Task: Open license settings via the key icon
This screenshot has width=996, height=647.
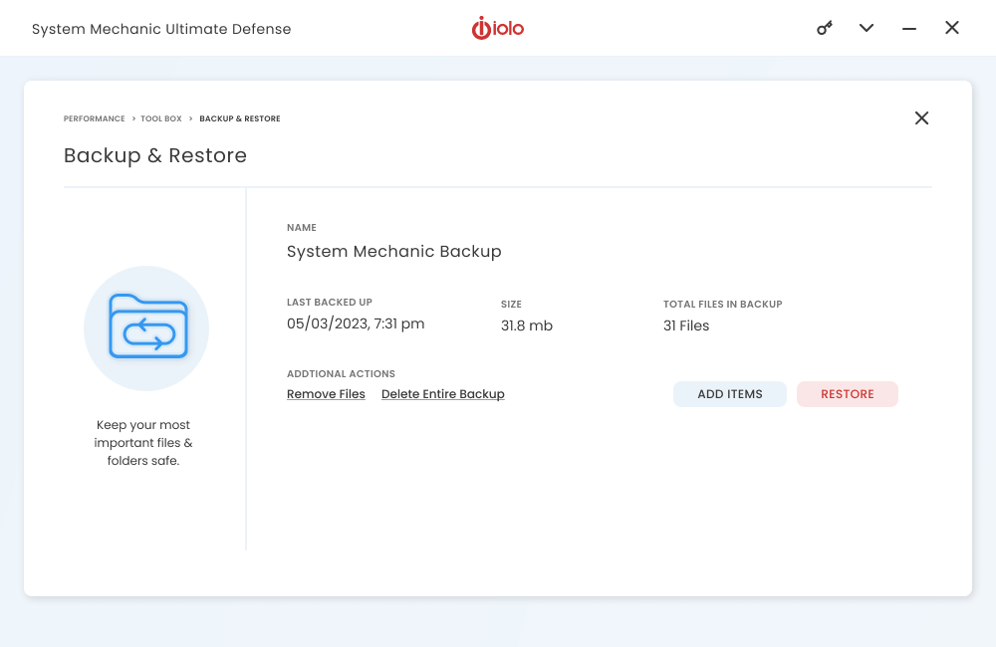Action: tap(824, 28)
